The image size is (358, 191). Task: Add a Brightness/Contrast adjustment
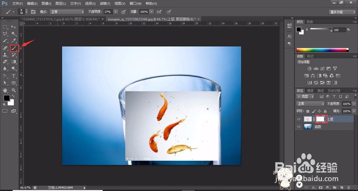pyautogui.click(x=309, y=68)
